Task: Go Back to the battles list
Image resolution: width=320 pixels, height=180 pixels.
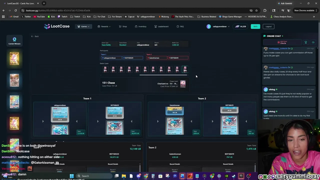Action: coord(35,36)
